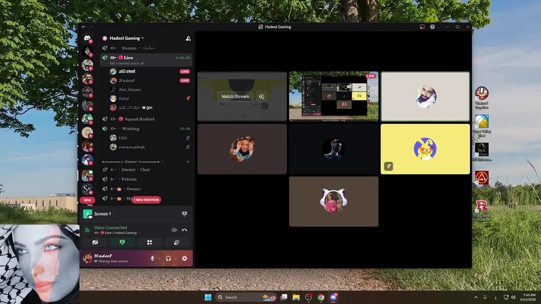Select FADI in Waiting channel
The image size is (541, 304).
(123, 138)
